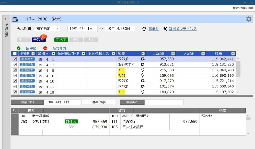Click the key icon in the title bar
Image resolution: width=255 pixels, height=149 pixels.
click(3, 2)
